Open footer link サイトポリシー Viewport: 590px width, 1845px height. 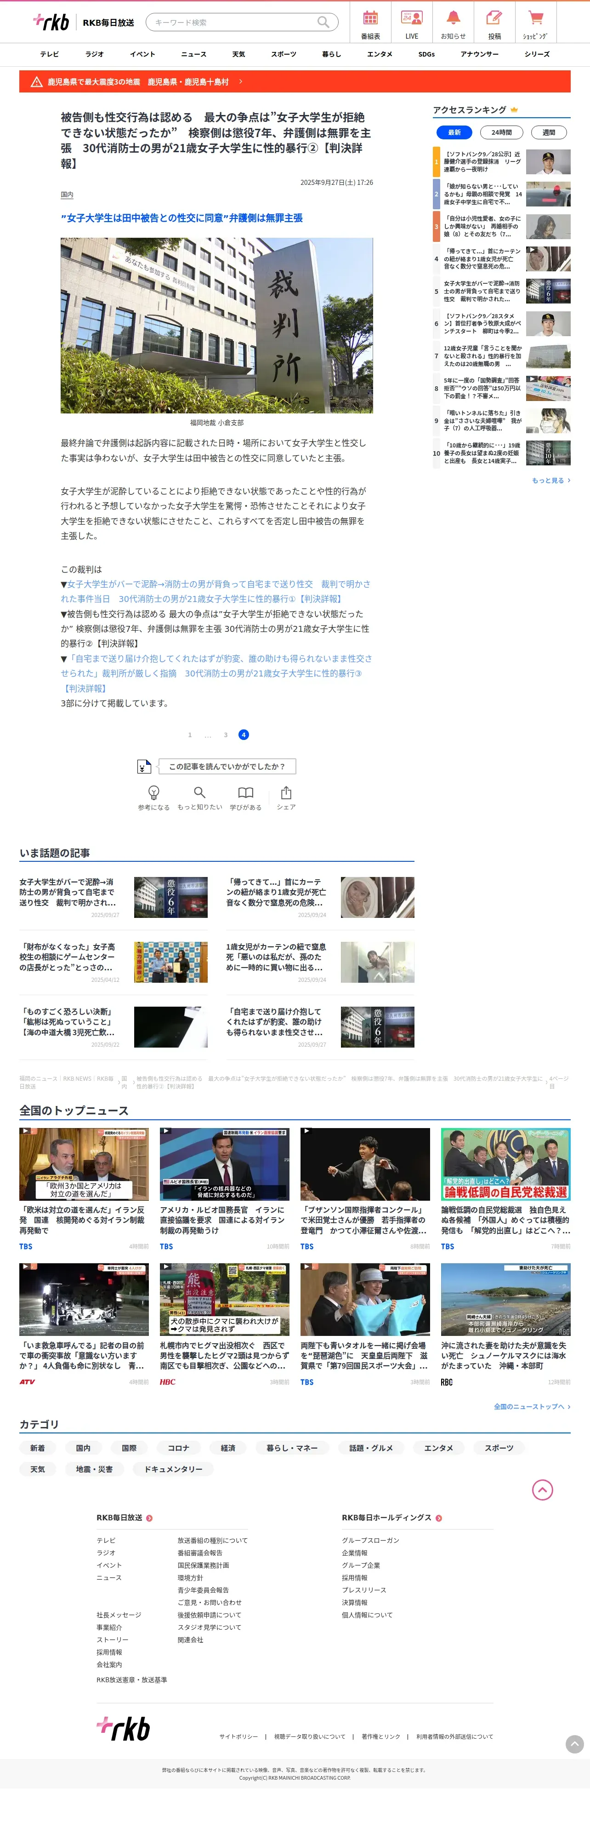click(x=238, y=1736)
